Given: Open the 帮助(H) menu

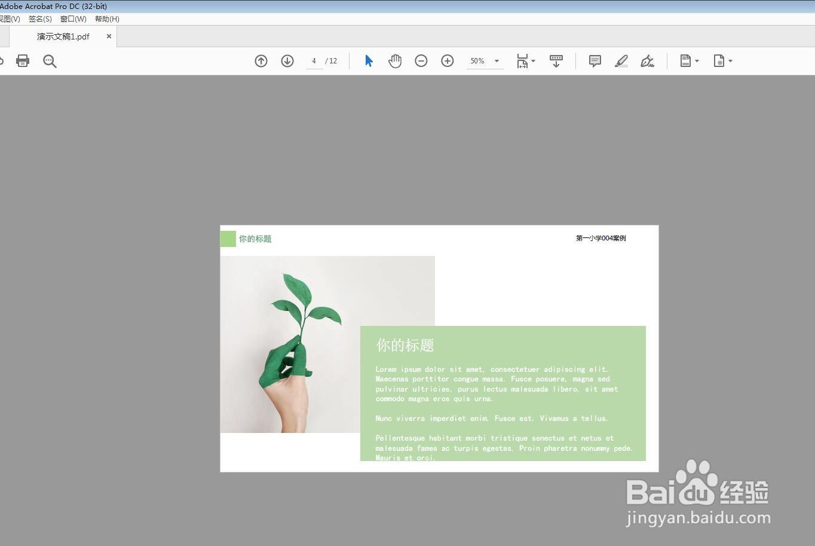Looking at the screenshot, I should tap(107, 19).
